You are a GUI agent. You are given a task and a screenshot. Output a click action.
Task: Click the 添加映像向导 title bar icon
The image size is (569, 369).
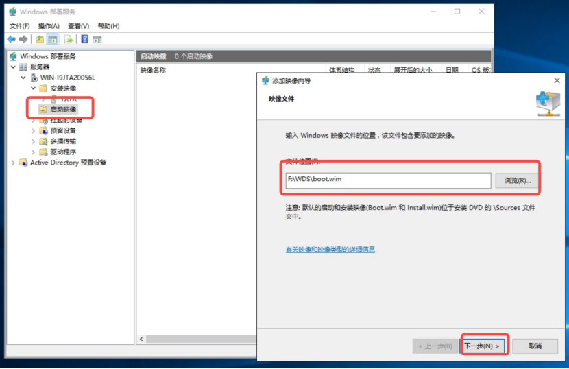[x=265, y=80]
